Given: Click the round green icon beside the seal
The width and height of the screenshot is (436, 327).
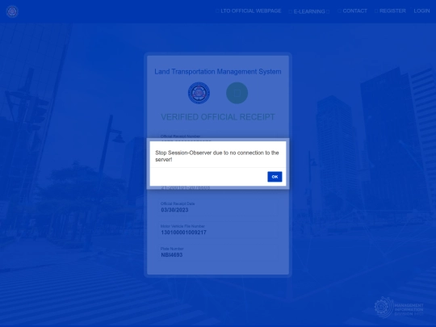Looking at the screenshot, I should [x=237, y=93].
